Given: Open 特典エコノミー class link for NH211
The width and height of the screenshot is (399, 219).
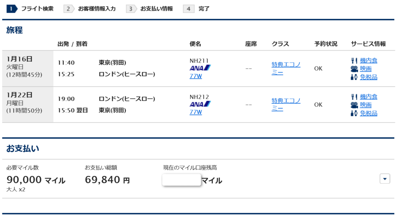Looking at the screenshot, I should click(x=286, y=68).
